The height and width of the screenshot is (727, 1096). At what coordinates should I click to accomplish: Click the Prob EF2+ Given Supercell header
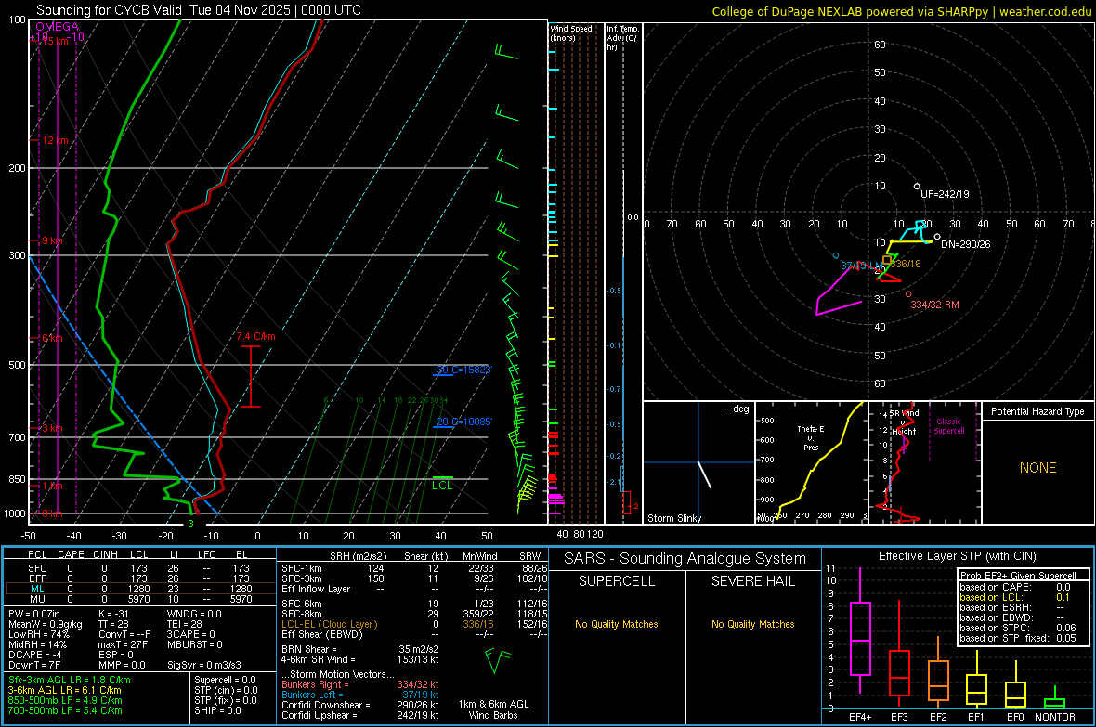1018,576
